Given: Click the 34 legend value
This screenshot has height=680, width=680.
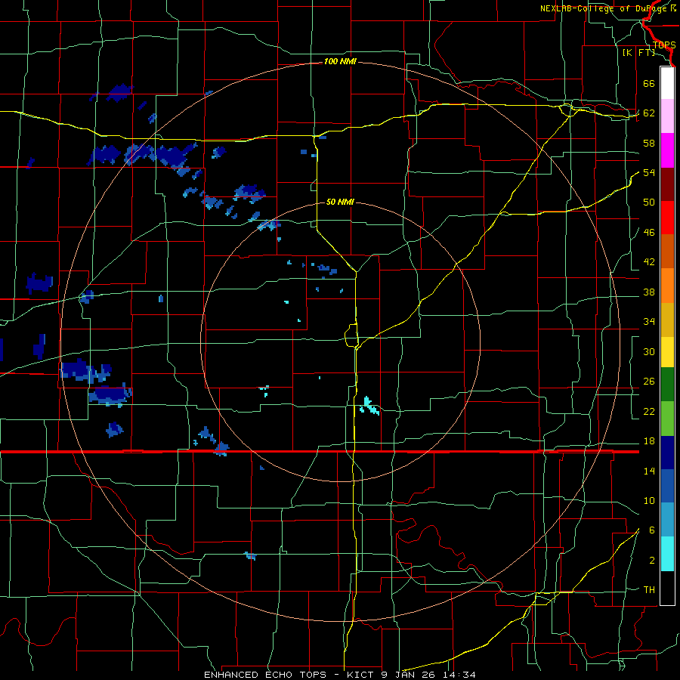Looking at the screenshot, I should 649,322.
